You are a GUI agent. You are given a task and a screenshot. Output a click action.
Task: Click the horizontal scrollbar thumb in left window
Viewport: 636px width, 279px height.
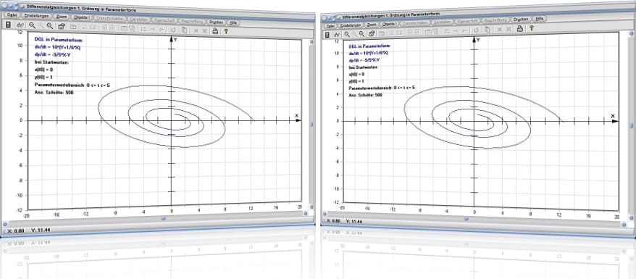164,219
